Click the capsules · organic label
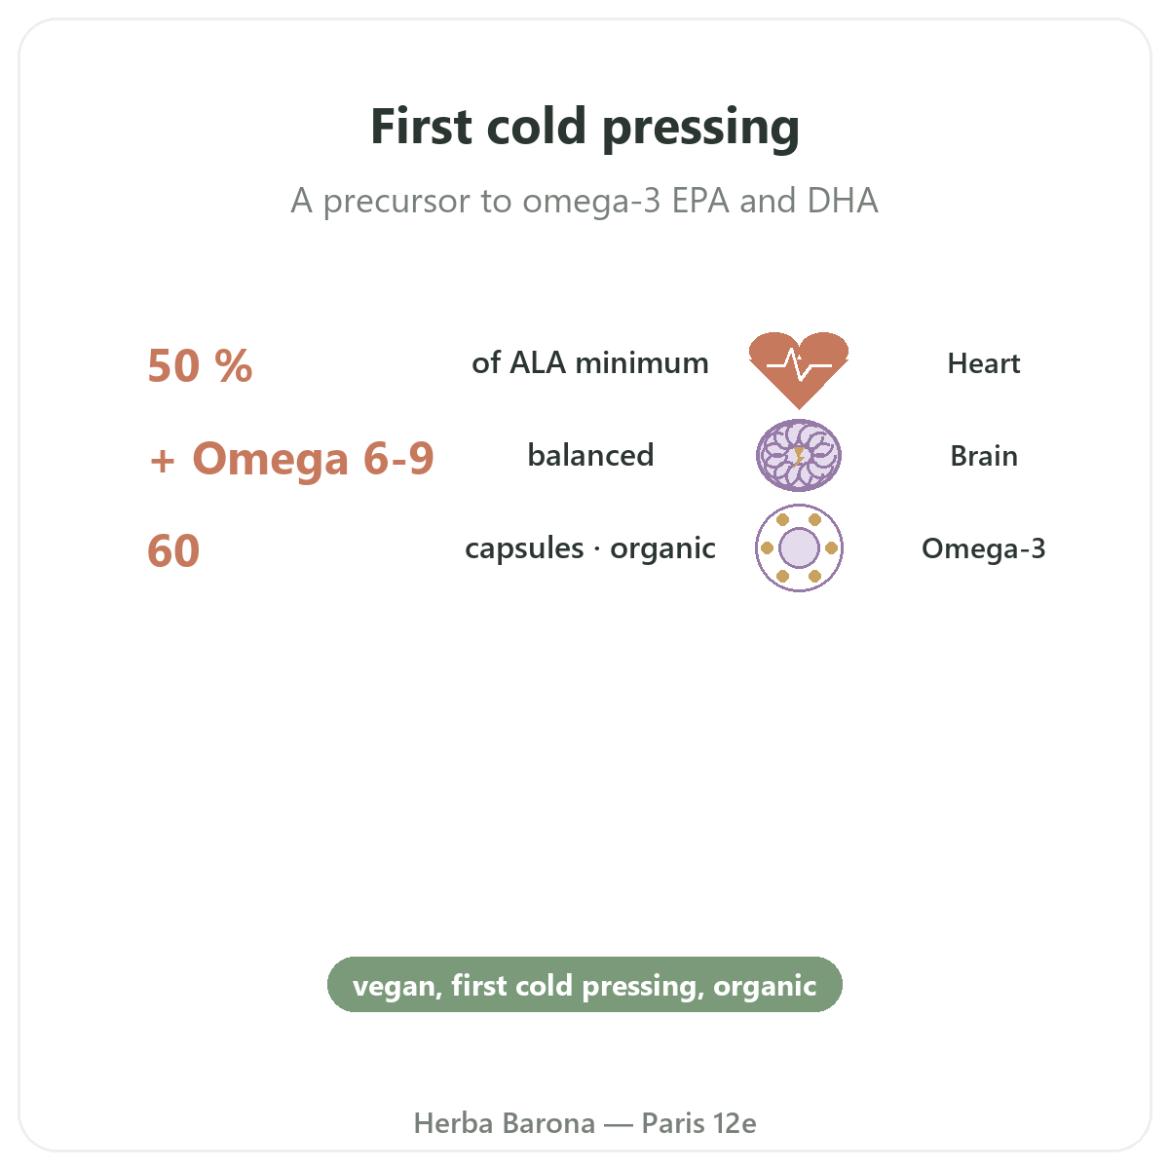The width and height of the screenshot is (1169, 1169). click(x=590, y=548)
